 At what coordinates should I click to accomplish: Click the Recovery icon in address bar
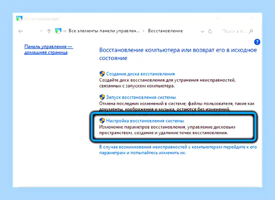58,31
